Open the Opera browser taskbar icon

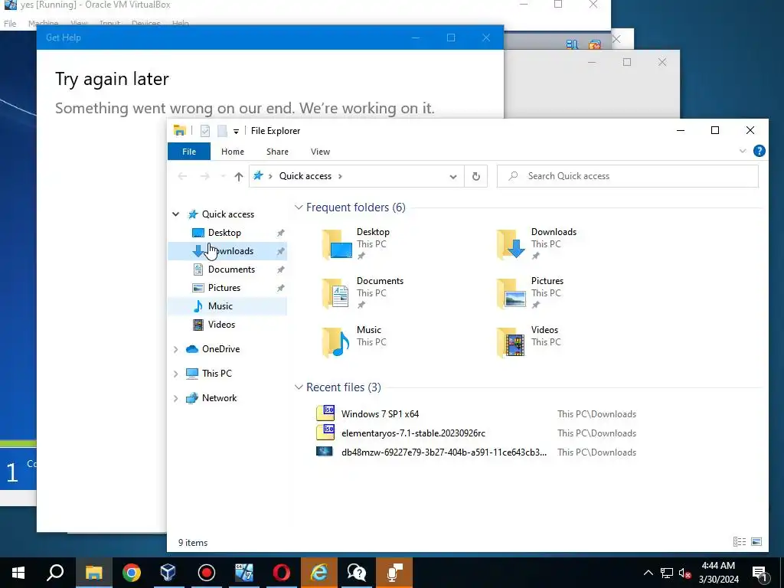[x=281, y=573]
